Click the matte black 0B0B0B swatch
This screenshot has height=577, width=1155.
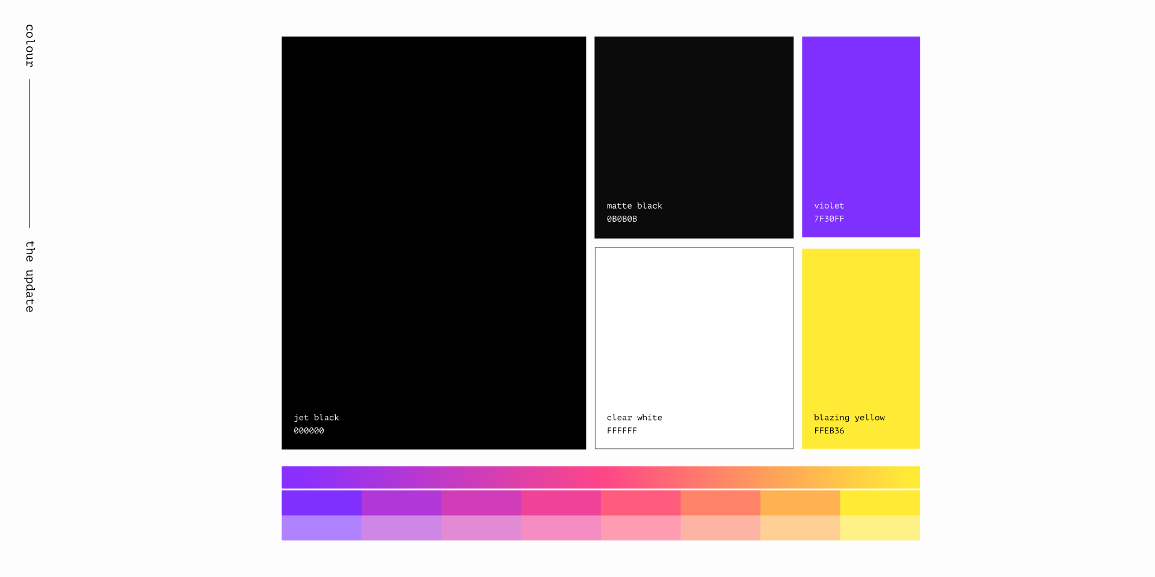coord(694,120)
